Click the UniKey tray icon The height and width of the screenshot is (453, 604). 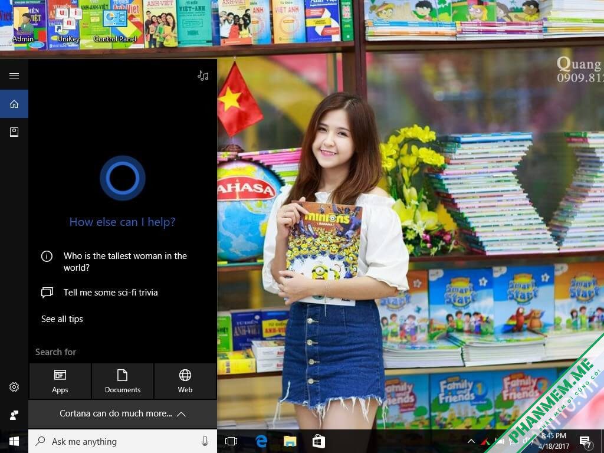[x=485, y=442]
